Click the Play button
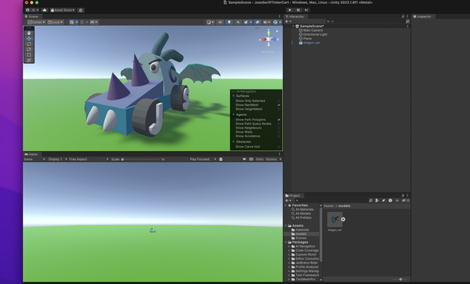 (290, 10)
